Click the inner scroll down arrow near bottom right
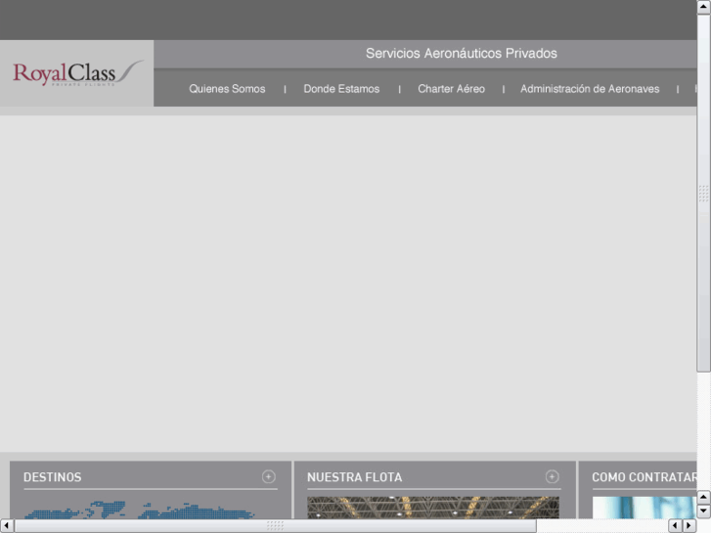Image resolution: width=711 pixels, height=533 pixels. point(704,511)
